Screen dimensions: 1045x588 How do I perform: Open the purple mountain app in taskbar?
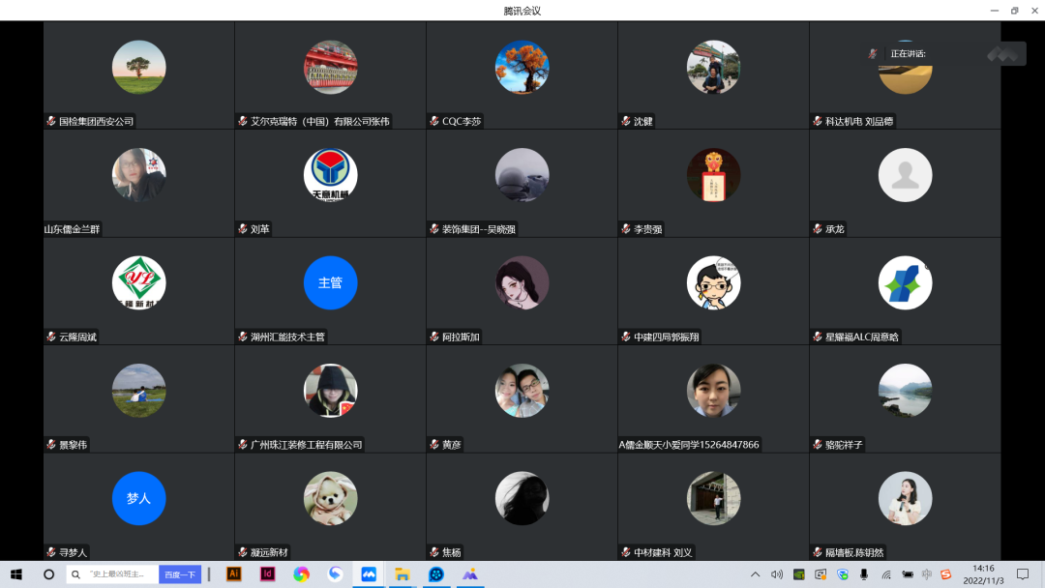coord(470,574)
